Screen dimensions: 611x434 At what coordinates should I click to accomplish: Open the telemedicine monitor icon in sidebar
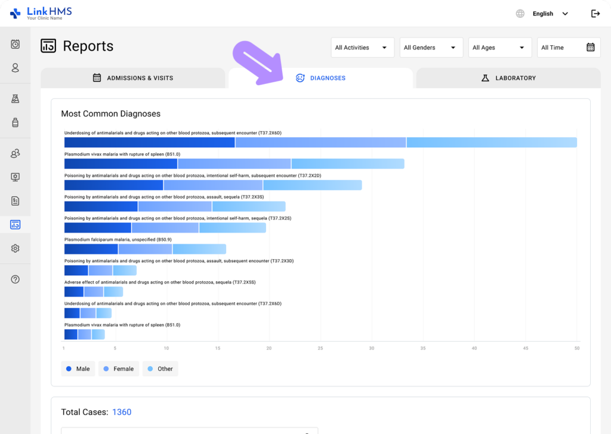click(15, 176)
